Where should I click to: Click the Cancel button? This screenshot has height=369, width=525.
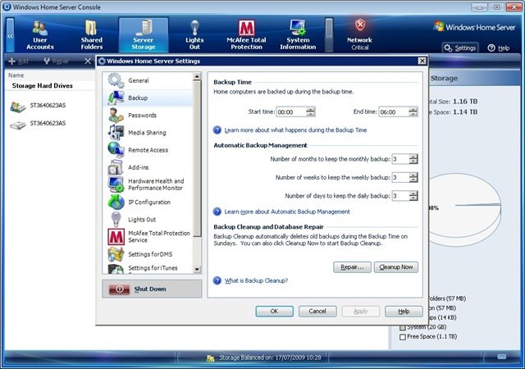click(317, 311)
